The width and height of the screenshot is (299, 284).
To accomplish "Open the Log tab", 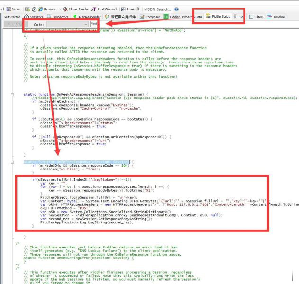I will pos(238,17).
